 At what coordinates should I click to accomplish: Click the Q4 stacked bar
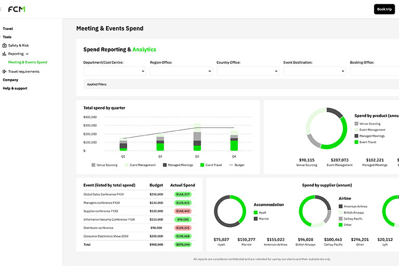point(234,140)
